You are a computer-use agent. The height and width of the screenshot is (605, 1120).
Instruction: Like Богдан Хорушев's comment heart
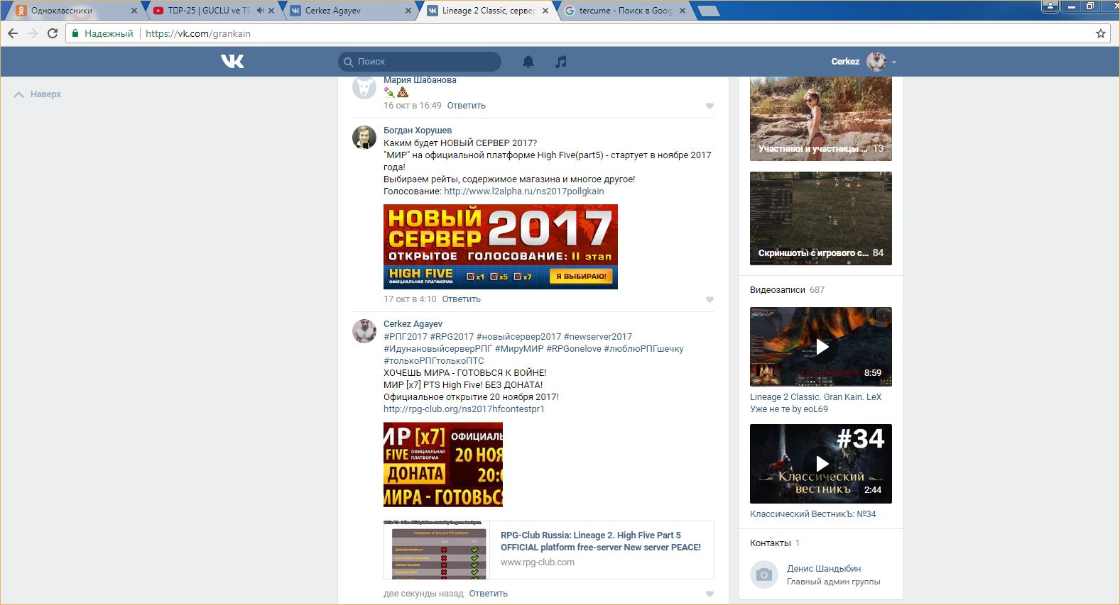click(x=709, y=299)
